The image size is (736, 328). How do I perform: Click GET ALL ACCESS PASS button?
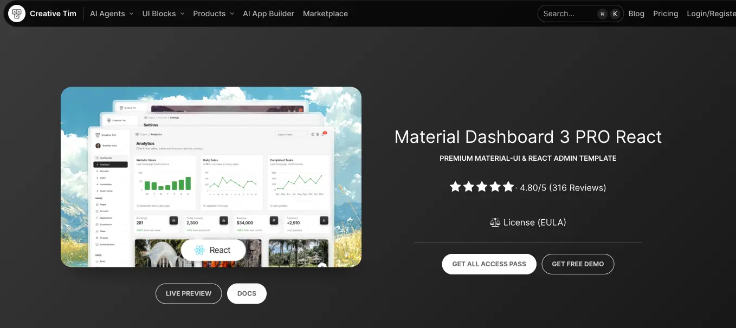coord(489,264)
